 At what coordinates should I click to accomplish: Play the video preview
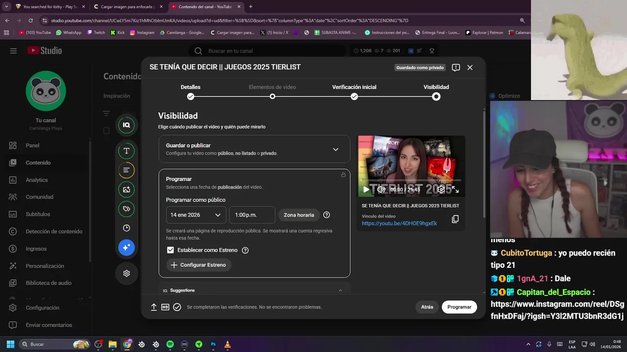click(366, 189)
